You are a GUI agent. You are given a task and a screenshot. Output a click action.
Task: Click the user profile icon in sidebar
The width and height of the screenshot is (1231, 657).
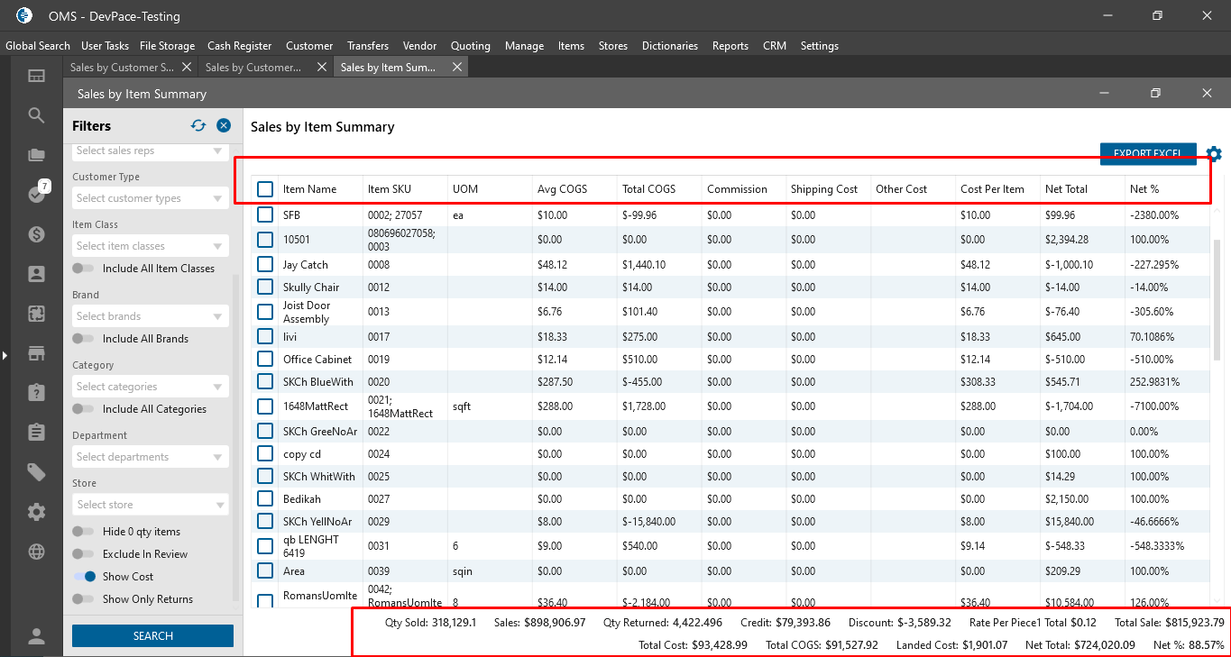point(36,636)
